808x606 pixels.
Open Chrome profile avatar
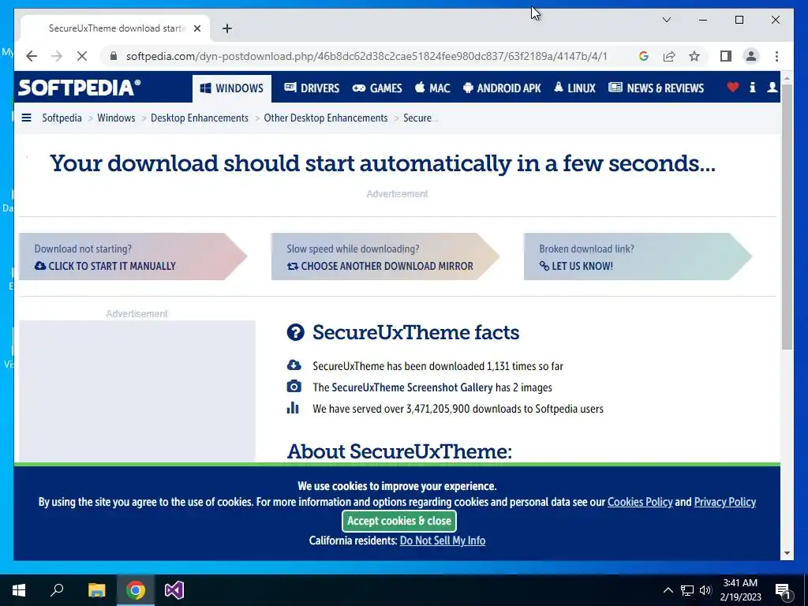click(x=751, y=56)
